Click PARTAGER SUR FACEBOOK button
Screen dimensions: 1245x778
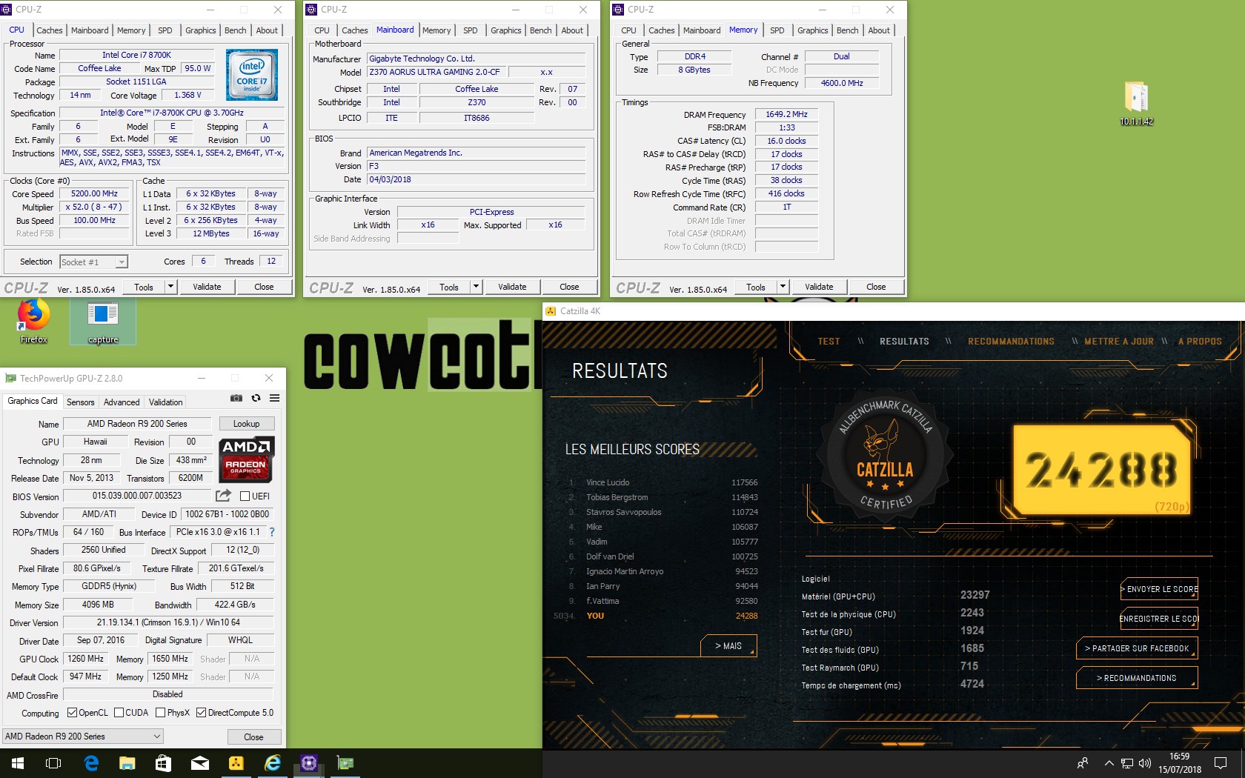[1137, 648]
